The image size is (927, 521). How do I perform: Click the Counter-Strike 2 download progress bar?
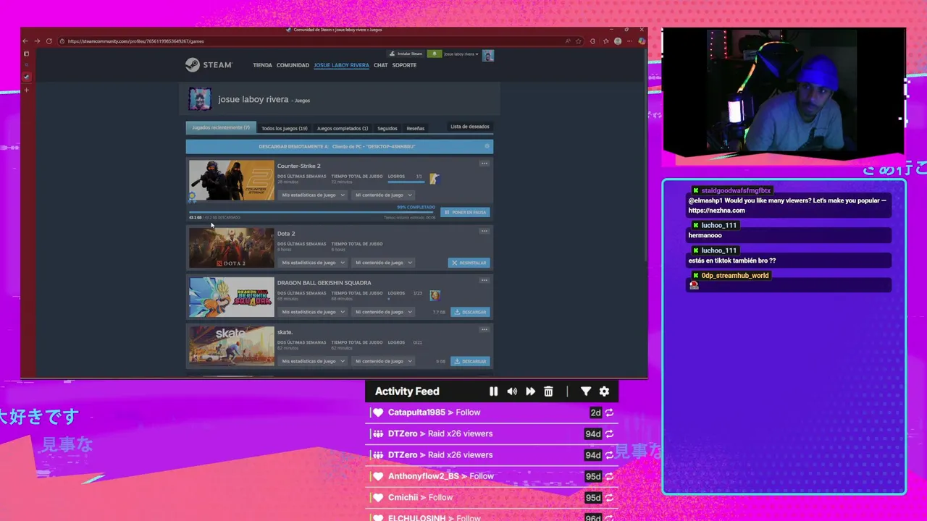tap(312, 212)
